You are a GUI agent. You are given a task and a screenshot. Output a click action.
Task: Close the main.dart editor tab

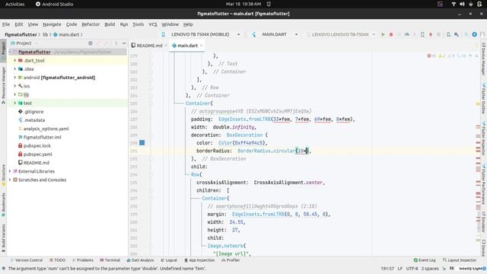[201, 46]
